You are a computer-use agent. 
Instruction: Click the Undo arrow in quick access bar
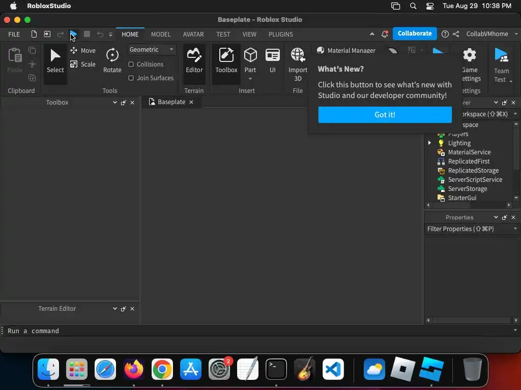tap(100, 34)
